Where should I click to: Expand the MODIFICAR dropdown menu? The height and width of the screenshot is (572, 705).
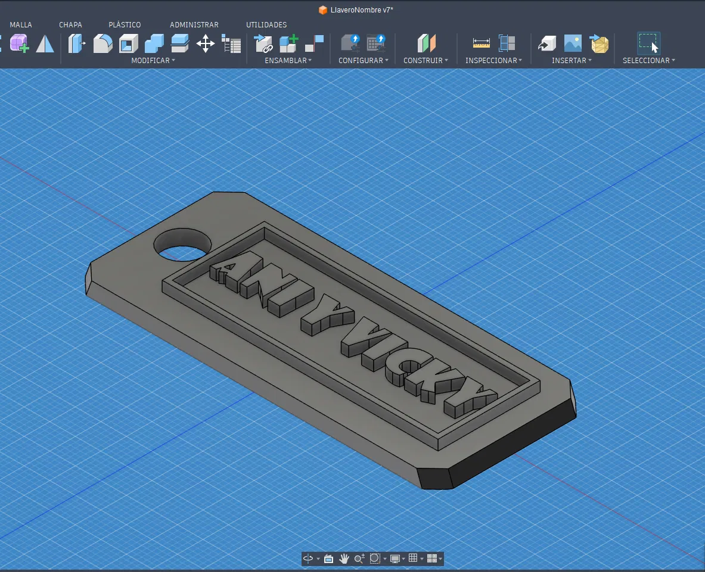[x=153, y=60]
